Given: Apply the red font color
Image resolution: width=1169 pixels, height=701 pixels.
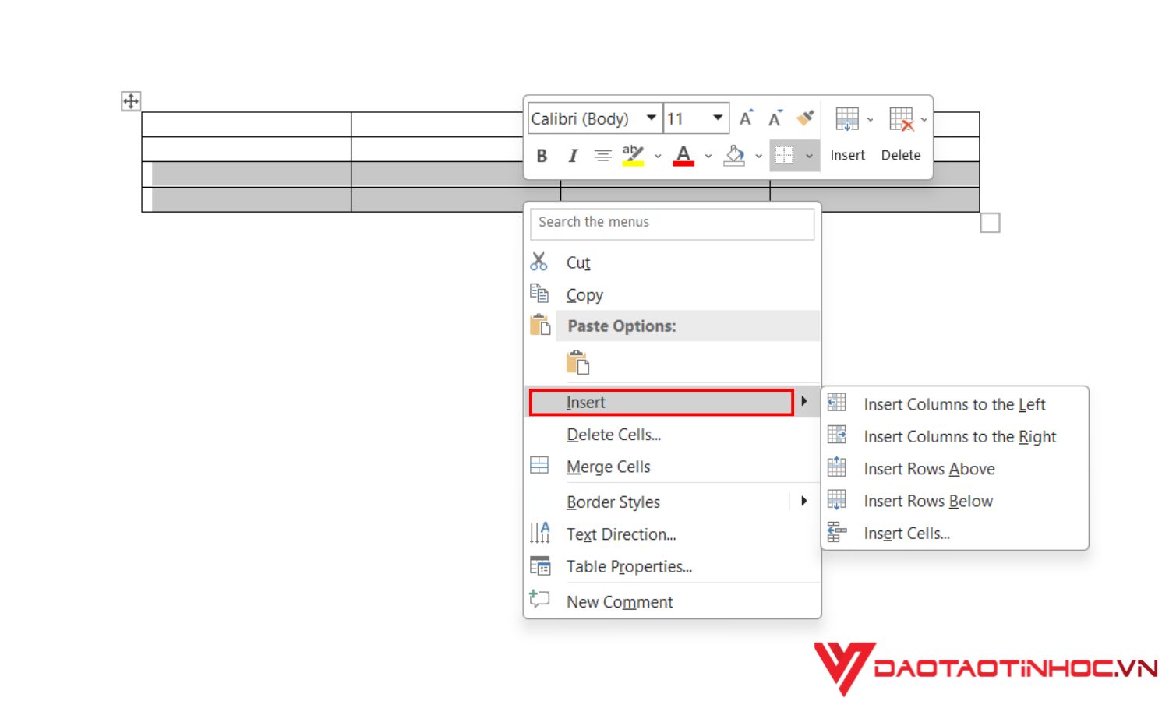Looking at the screenshot, I should [x=683, y=155].
